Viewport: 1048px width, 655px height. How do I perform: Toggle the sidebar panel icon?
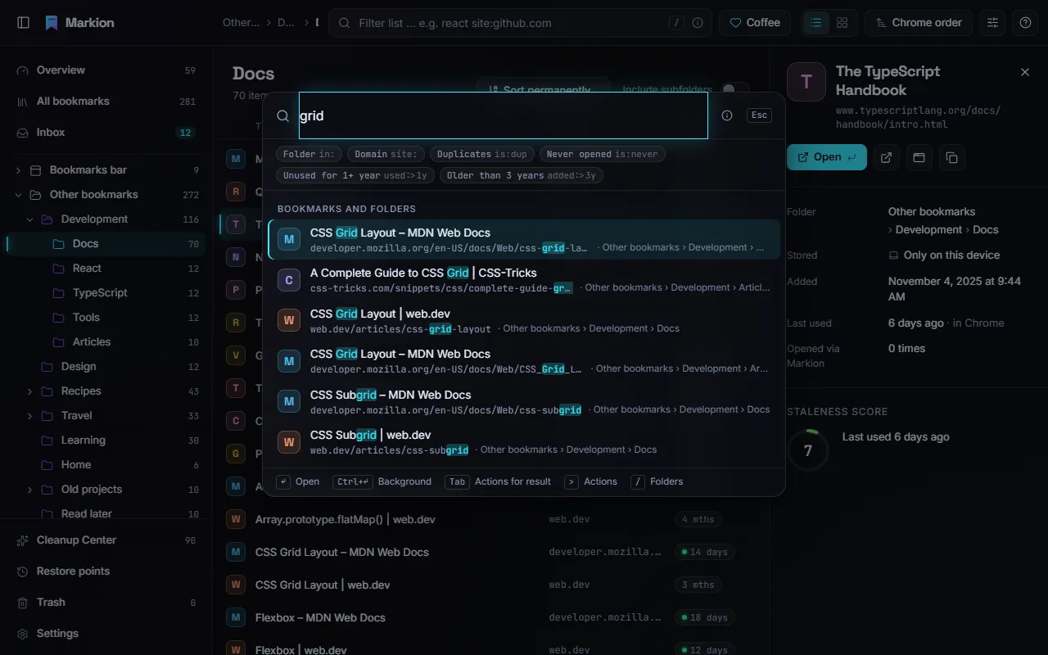[23, 23]
